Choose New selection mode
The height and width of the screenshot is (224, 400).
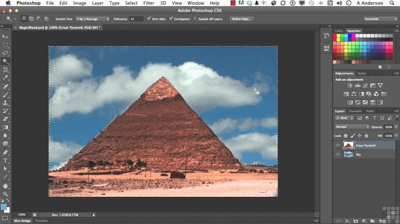point(24,18)
